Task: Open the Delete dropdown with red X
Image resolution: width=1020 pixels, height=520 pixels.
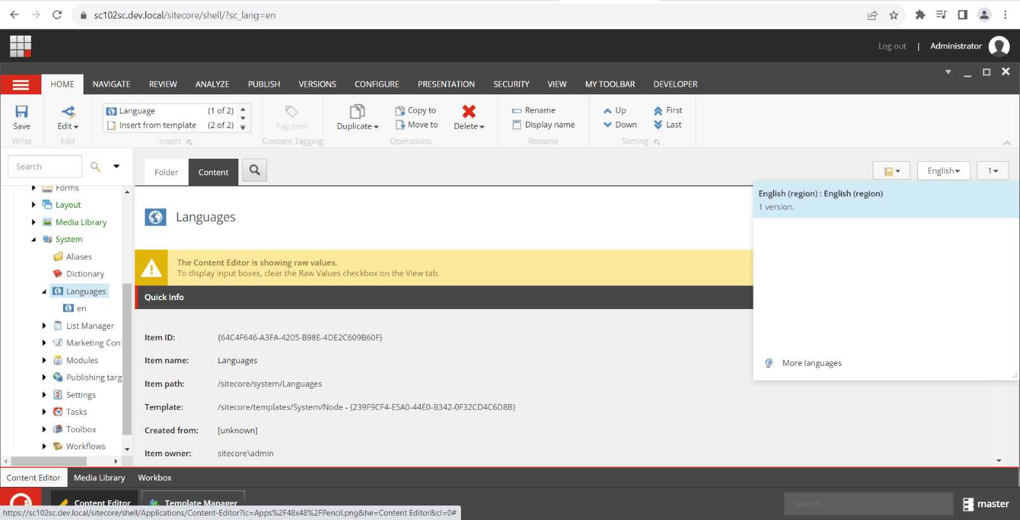Action: (x=469, y=118)
